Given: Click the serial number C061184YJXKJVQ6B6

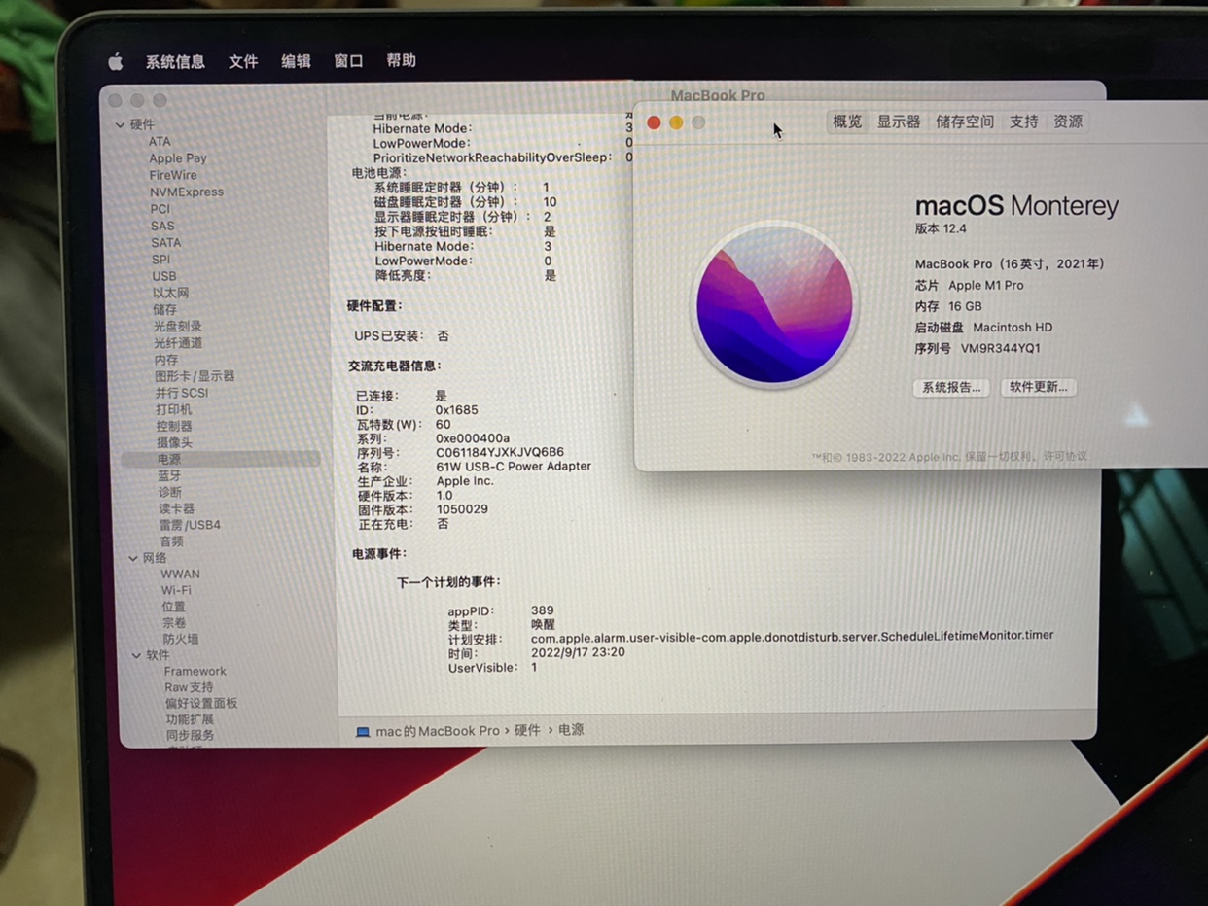Looking at the screenshot, I should click(500, 452).
